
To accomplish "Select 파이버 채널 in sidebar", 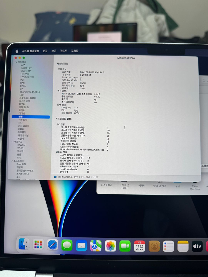I will tap(23, 135).
